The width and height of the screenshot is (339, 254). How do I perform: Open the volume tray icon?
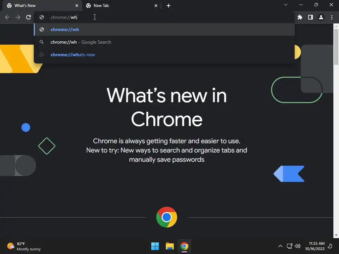click(298, 246)
